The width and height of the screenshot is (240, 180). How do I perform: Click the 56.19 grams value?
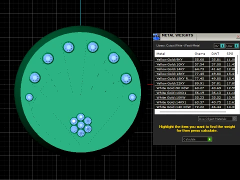tap(199, 92)
